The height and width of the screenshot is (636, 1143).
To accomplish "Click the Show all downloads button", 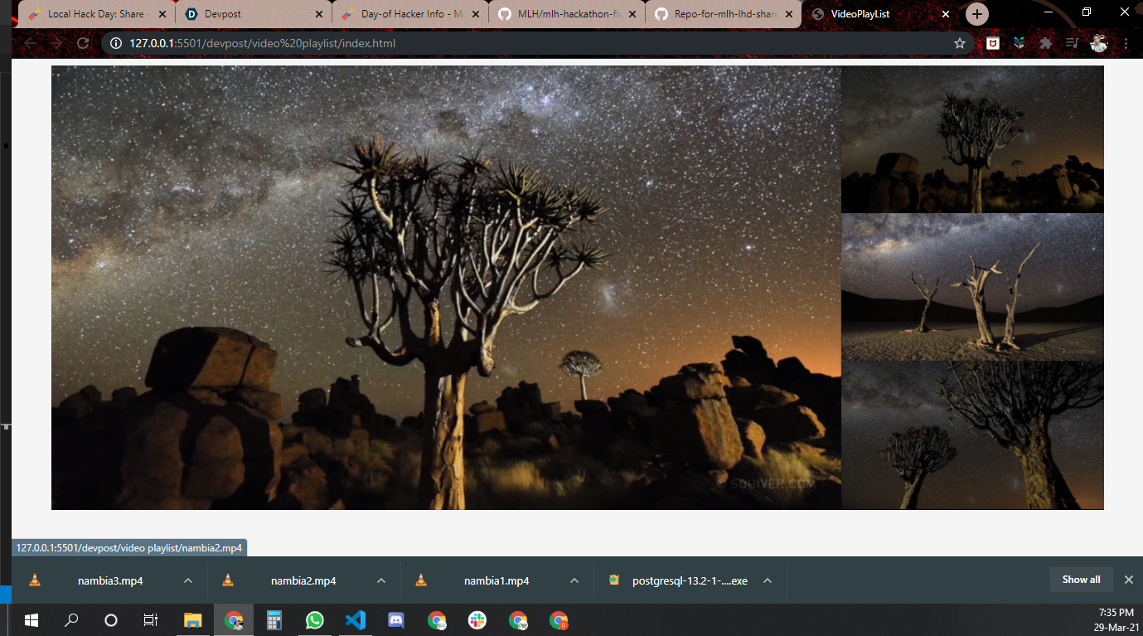I will (x=1081, y=580).
